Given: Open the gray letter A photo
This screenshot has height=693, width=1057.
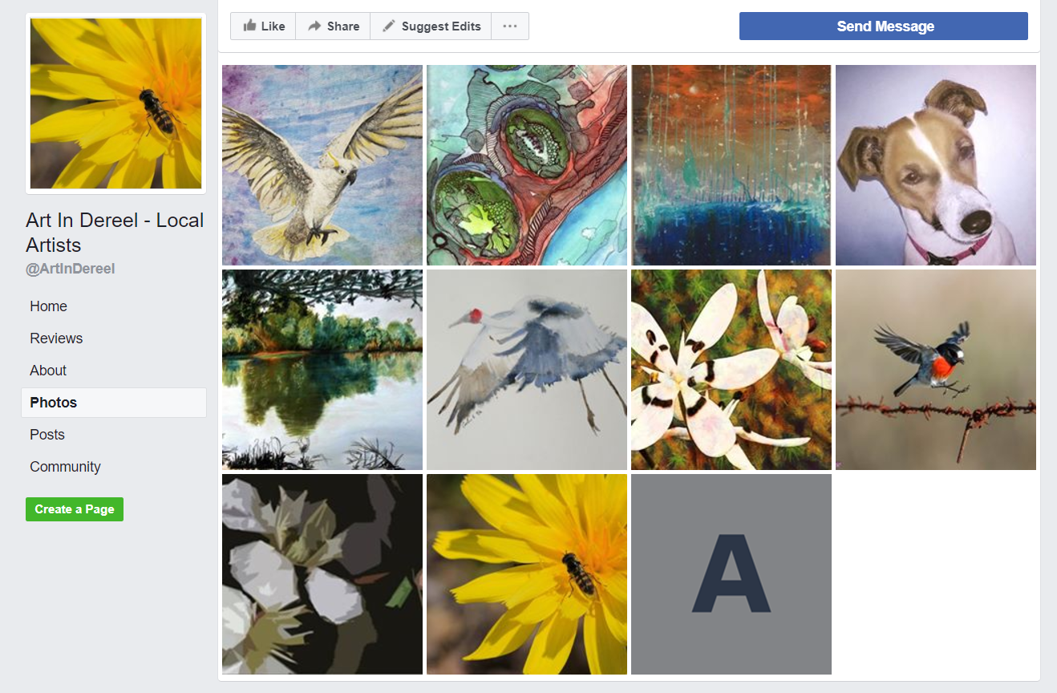Looking at the screenshot, I should (x=731, y=574).
